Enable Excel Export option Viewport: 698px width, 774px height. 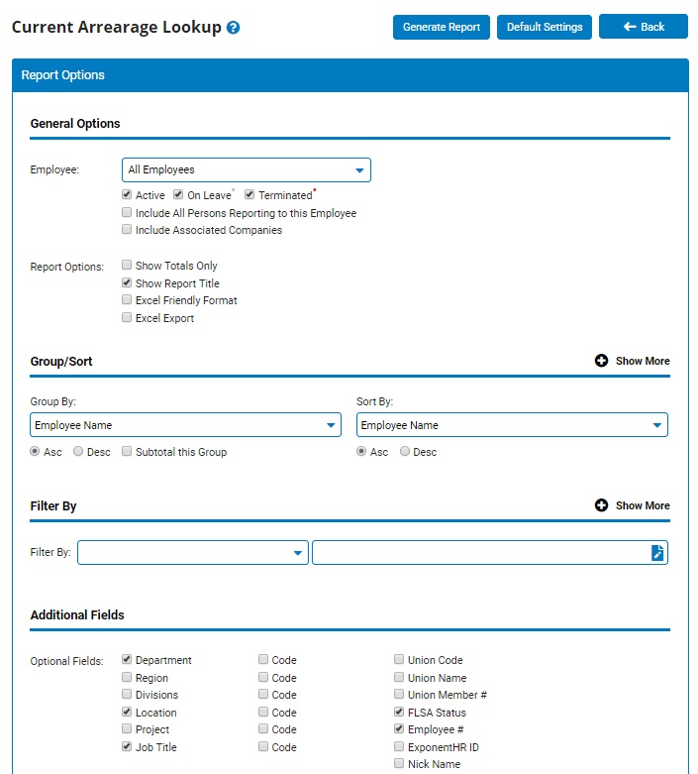(127, 317)
